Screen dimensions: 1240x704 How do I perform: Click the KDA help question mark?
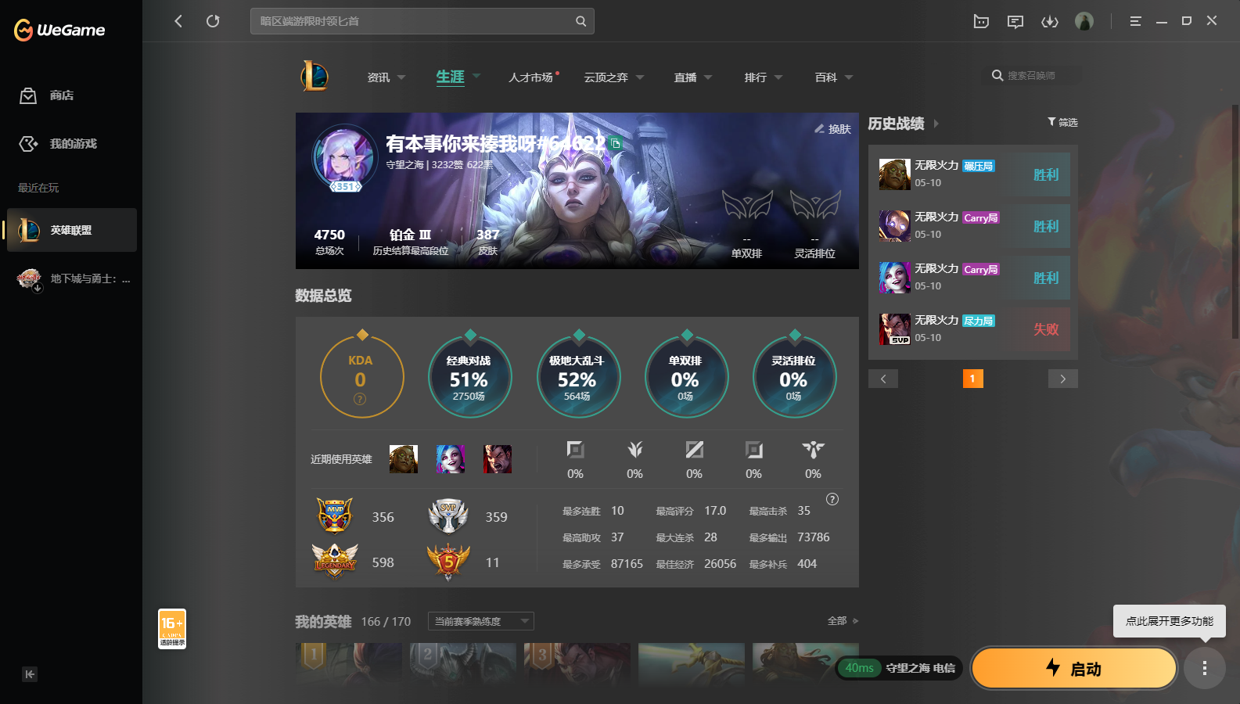coord(360,399)
